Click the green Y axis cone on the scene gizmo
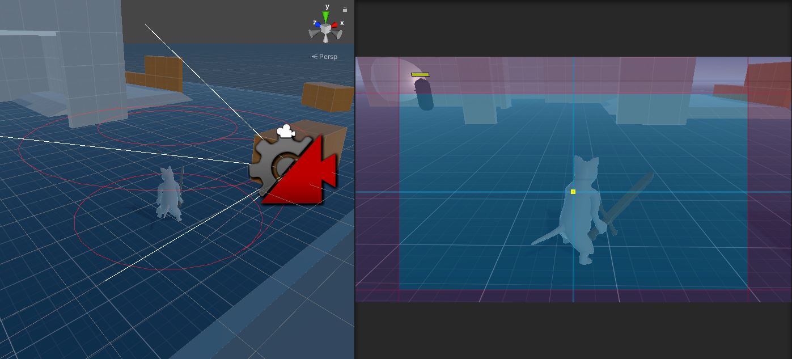The image size is (792, 359). 326,16
